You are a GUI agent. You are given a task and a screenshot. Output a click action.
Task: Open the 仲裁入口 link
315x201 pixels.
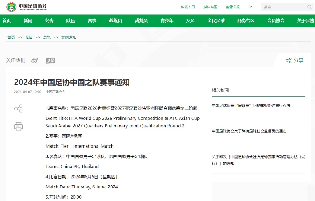coord(188,7)
